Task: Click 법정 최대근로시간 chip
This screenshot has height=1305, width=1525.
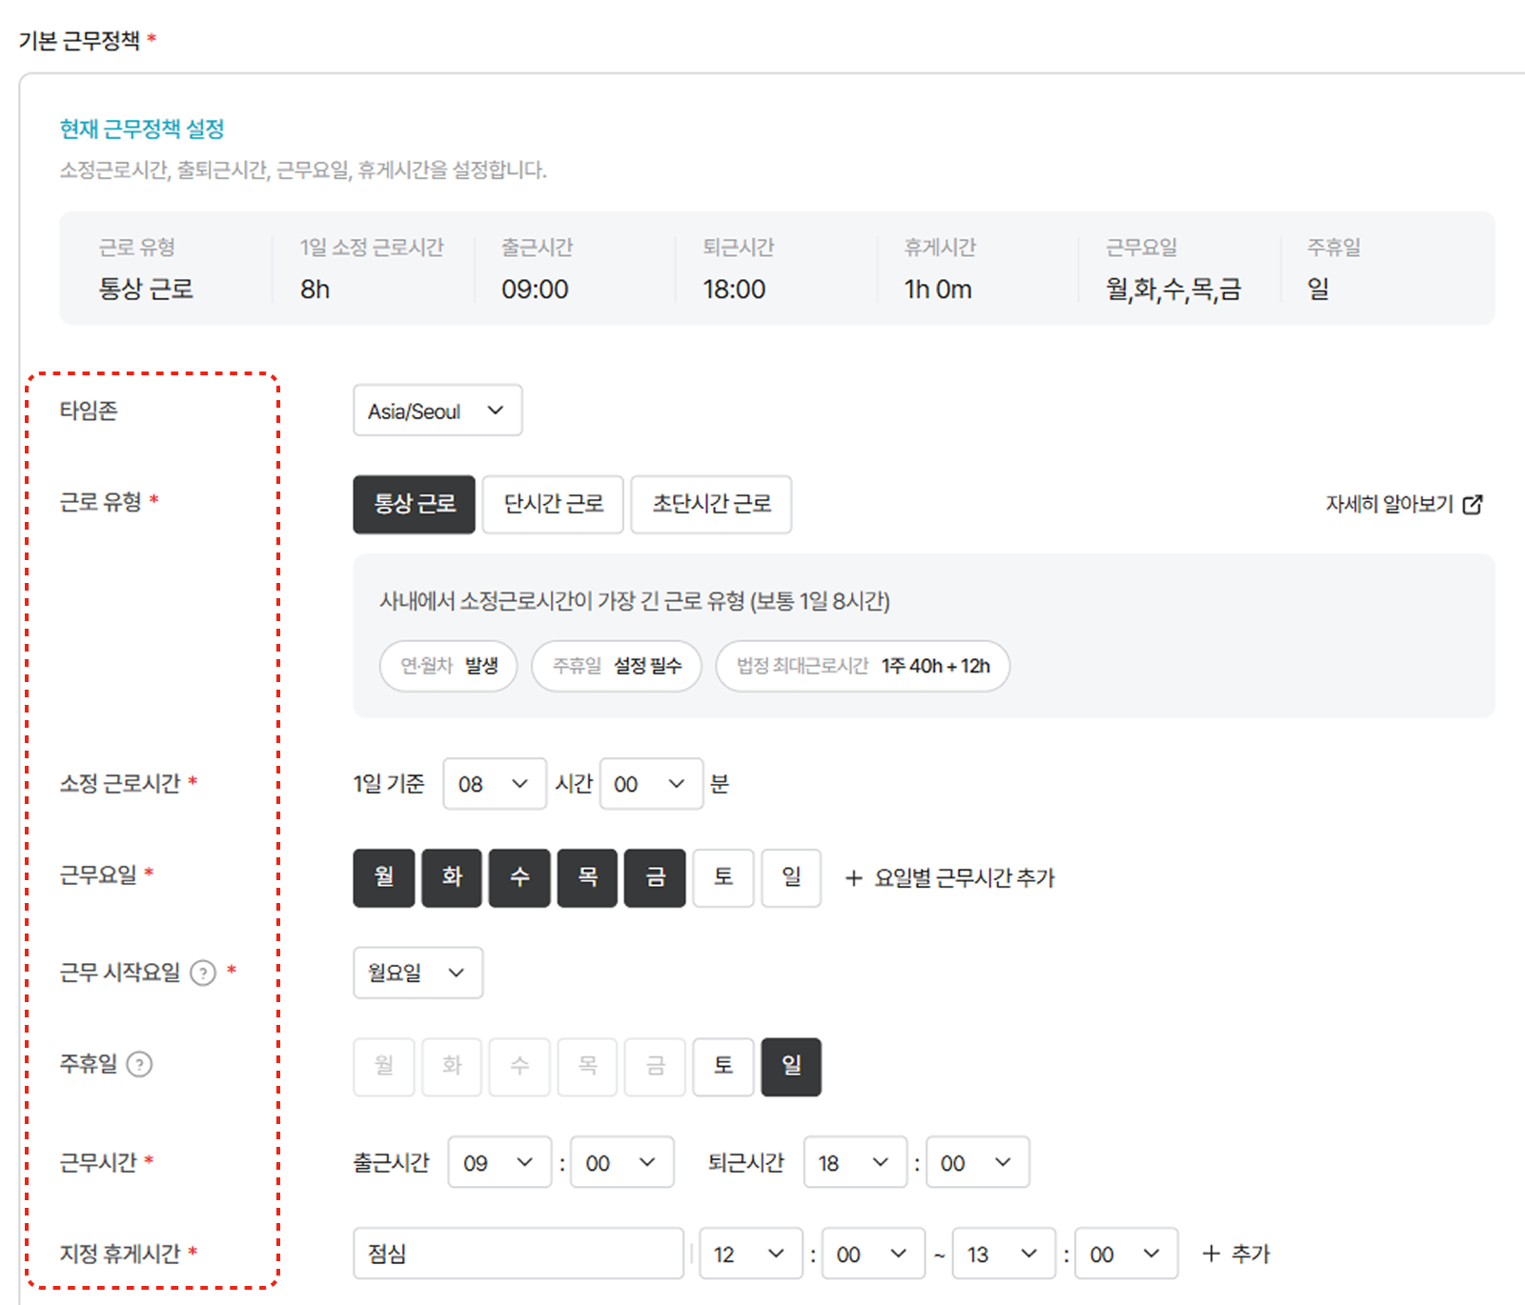Action: tap(863, 666)
